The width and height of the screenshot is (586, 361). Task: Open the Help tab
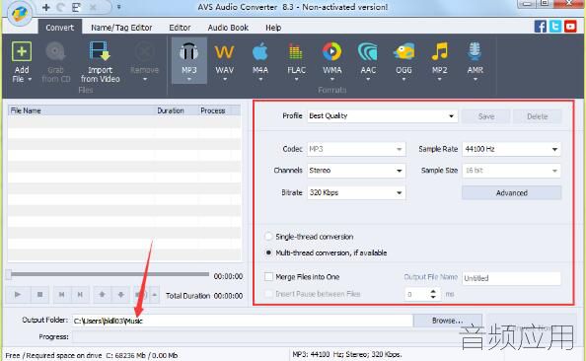coord(273,28)
